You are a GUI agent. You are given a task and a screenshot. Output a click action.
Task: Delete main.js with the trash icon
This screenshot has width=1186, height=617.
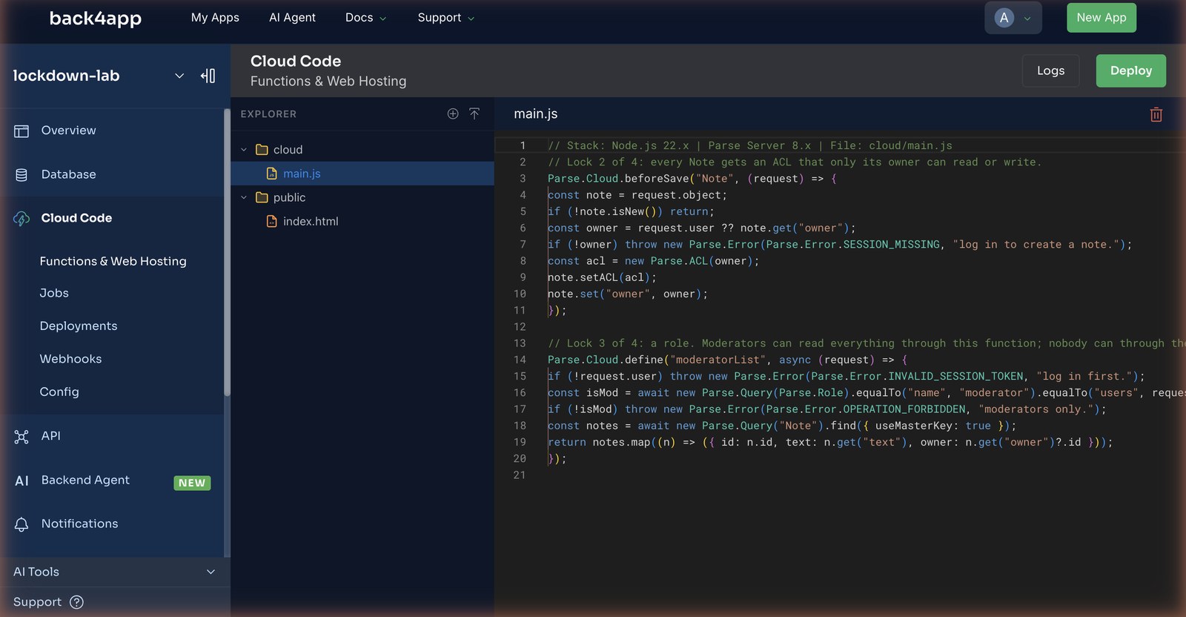(1156, 114)
